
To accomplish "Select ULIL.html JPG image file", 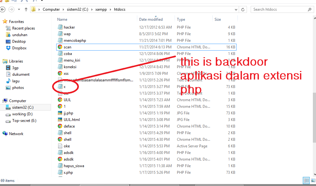I will click(147, 120).
